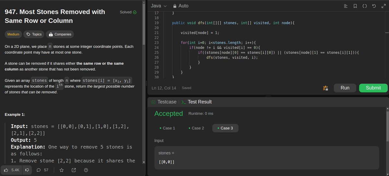Open the Test Result tab
The width and height of the screenshot is (389, 176).
(x=196, y=102)
